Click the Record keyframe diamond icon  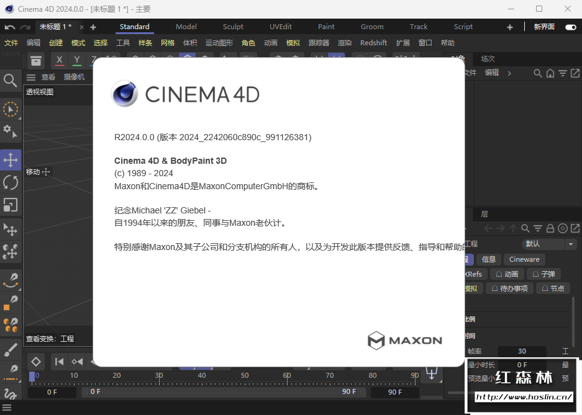pos(36,362)
